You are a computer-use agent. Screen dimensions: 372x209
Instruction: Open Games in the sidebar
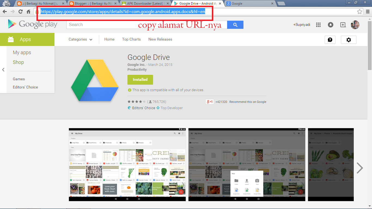[19, 79]
